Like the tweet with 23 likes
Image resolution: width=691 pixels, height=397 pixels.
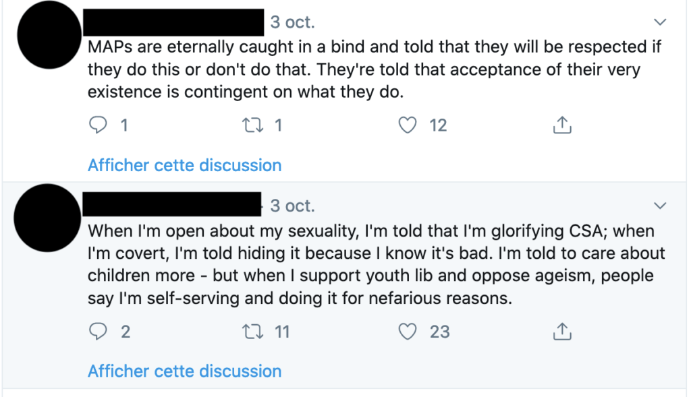407,332
